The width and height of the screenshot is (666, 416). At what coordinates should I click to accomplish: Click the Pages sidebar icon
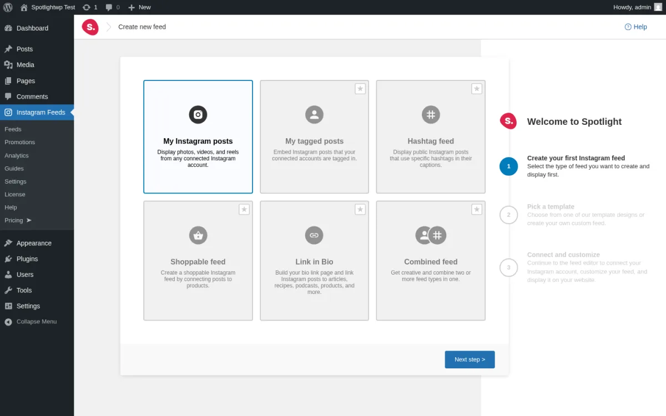8,81
